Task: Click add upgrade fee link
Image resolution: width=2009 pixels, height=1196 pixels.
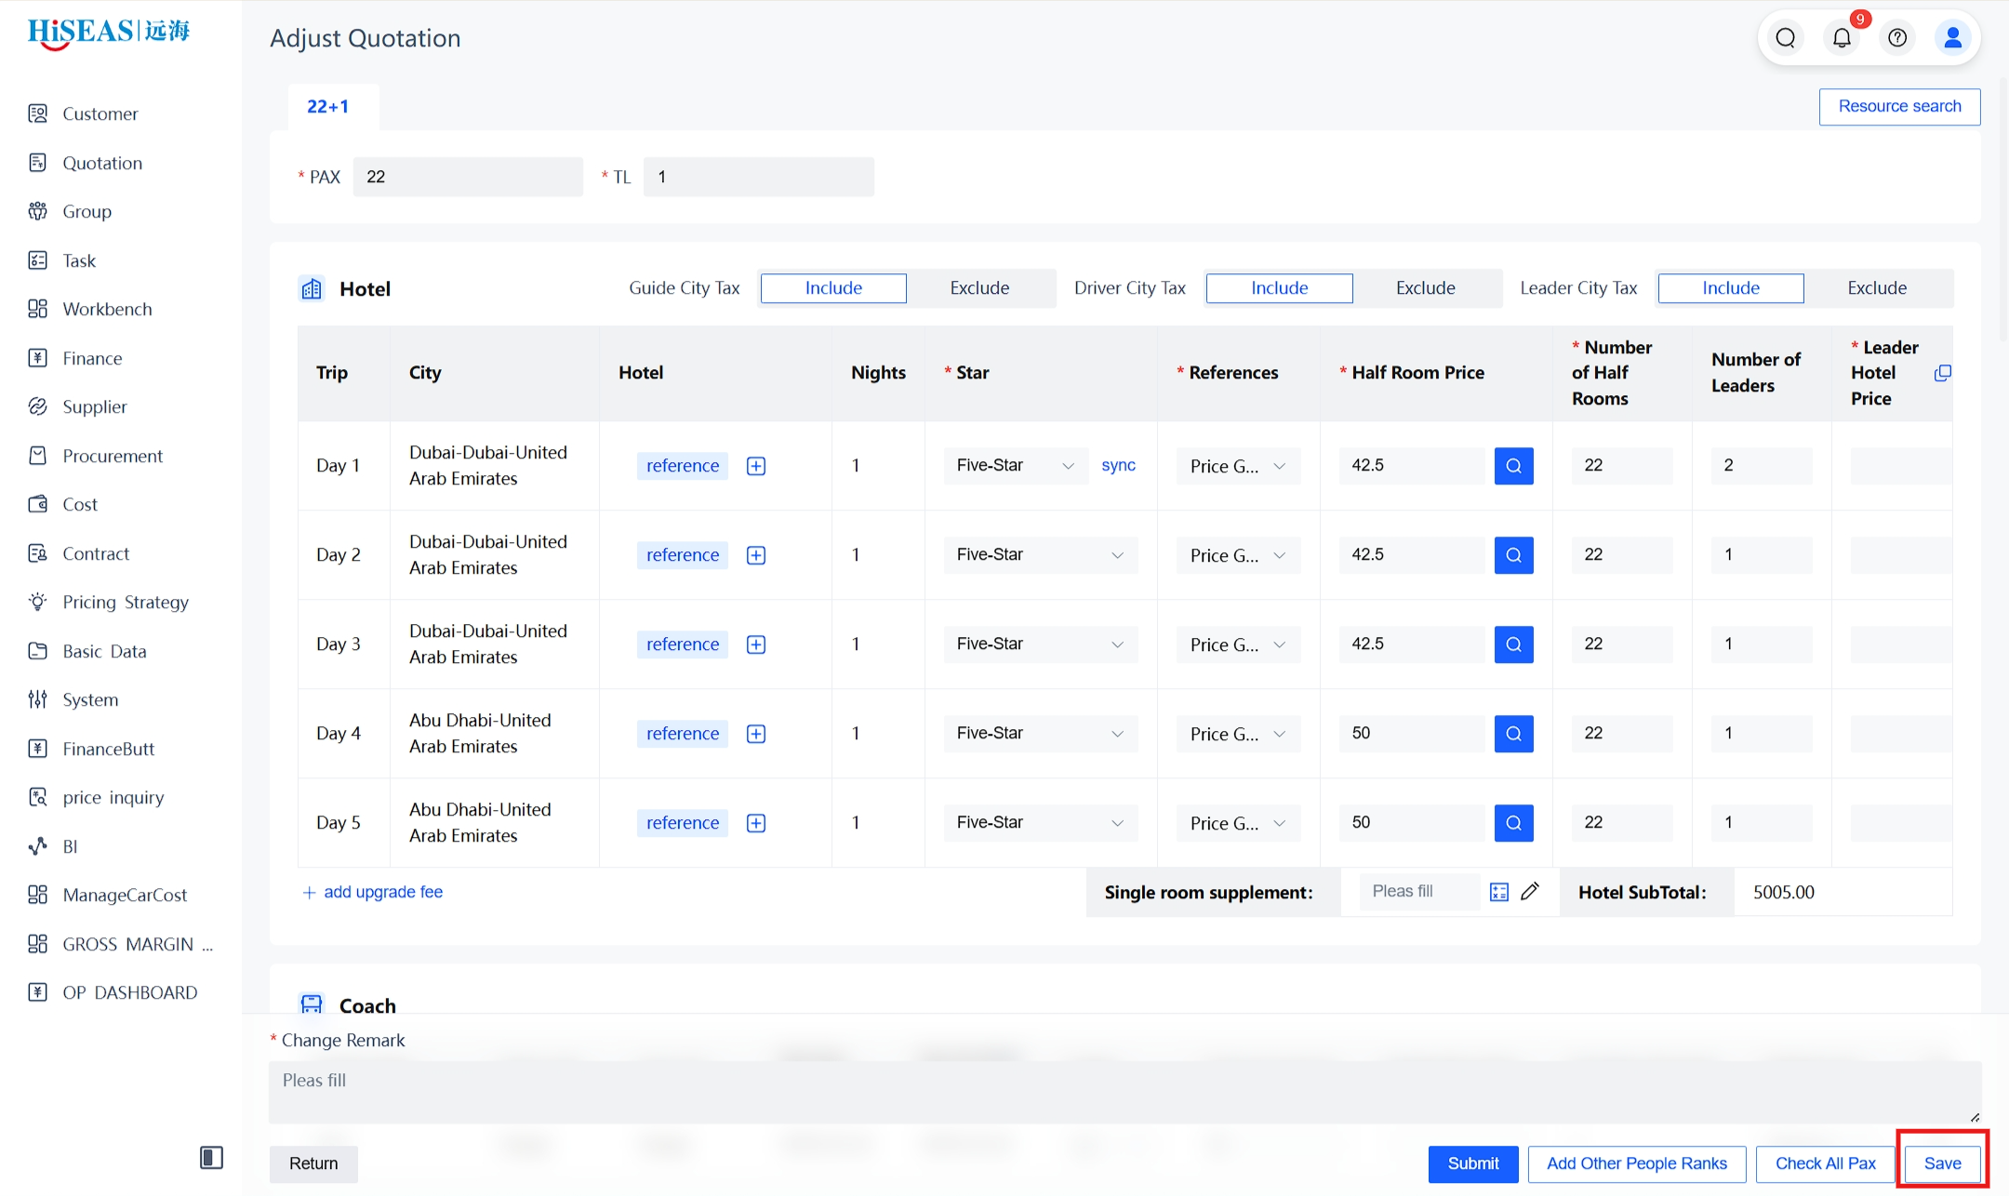Action: (373, 892)
